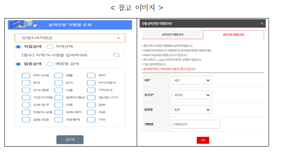This screenshot has height=153, width=283.
Task: Check the 기타요식 checkbox
Action: [x=91, y=90]
